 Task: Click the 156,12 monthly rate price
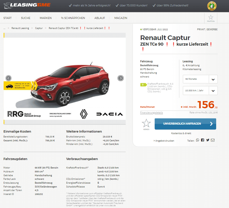[207, 105]
